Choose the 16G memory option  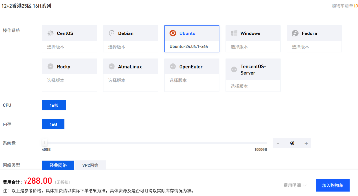[x=53, y=124]
